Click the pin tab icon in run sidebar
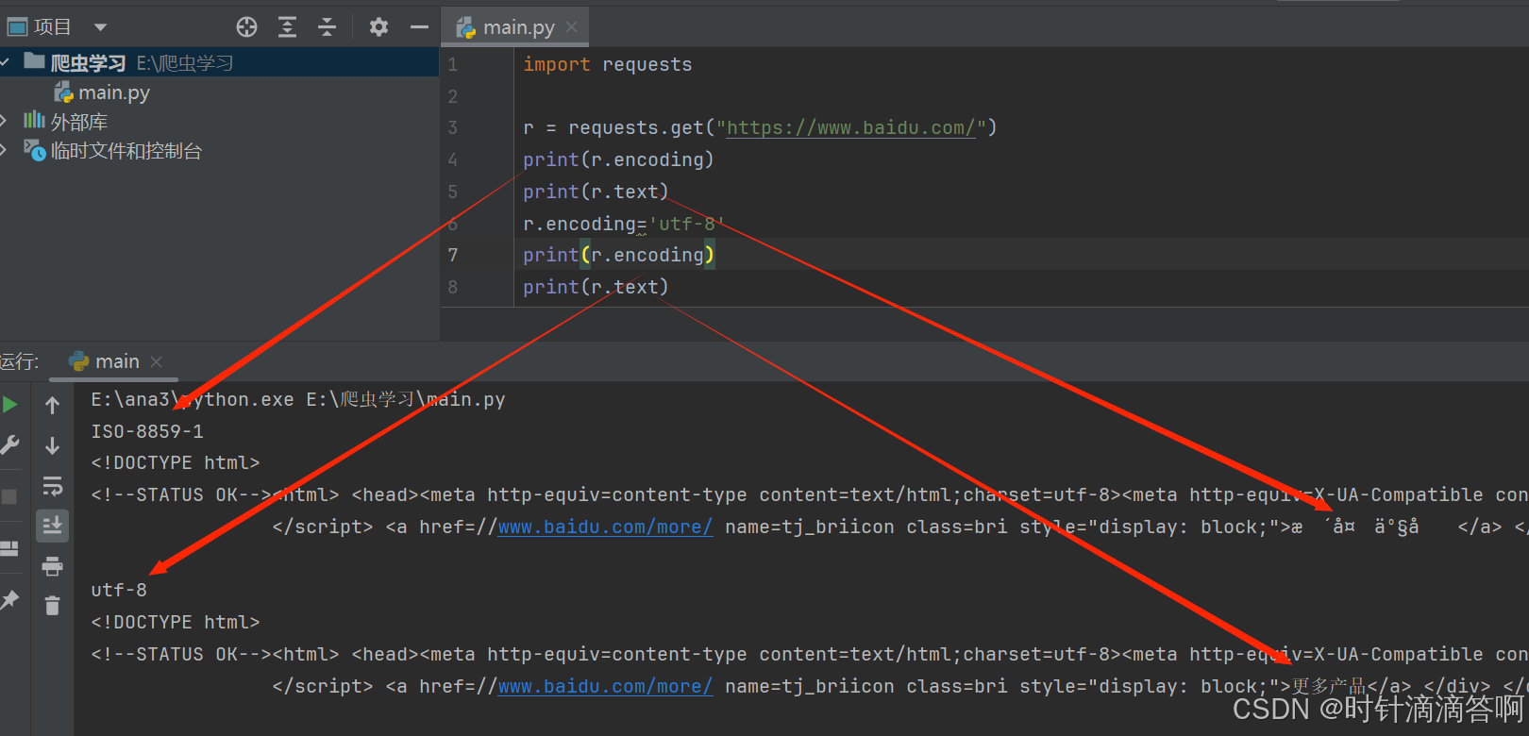Viewport: 1529px width, 736px height. [9, 599]
